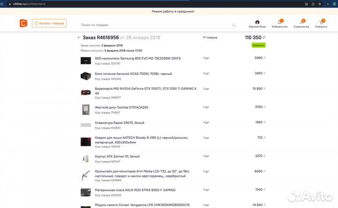
Task: Open Модуль памяти Corsair Vengeance LPX link
Action: pos(142,205)
